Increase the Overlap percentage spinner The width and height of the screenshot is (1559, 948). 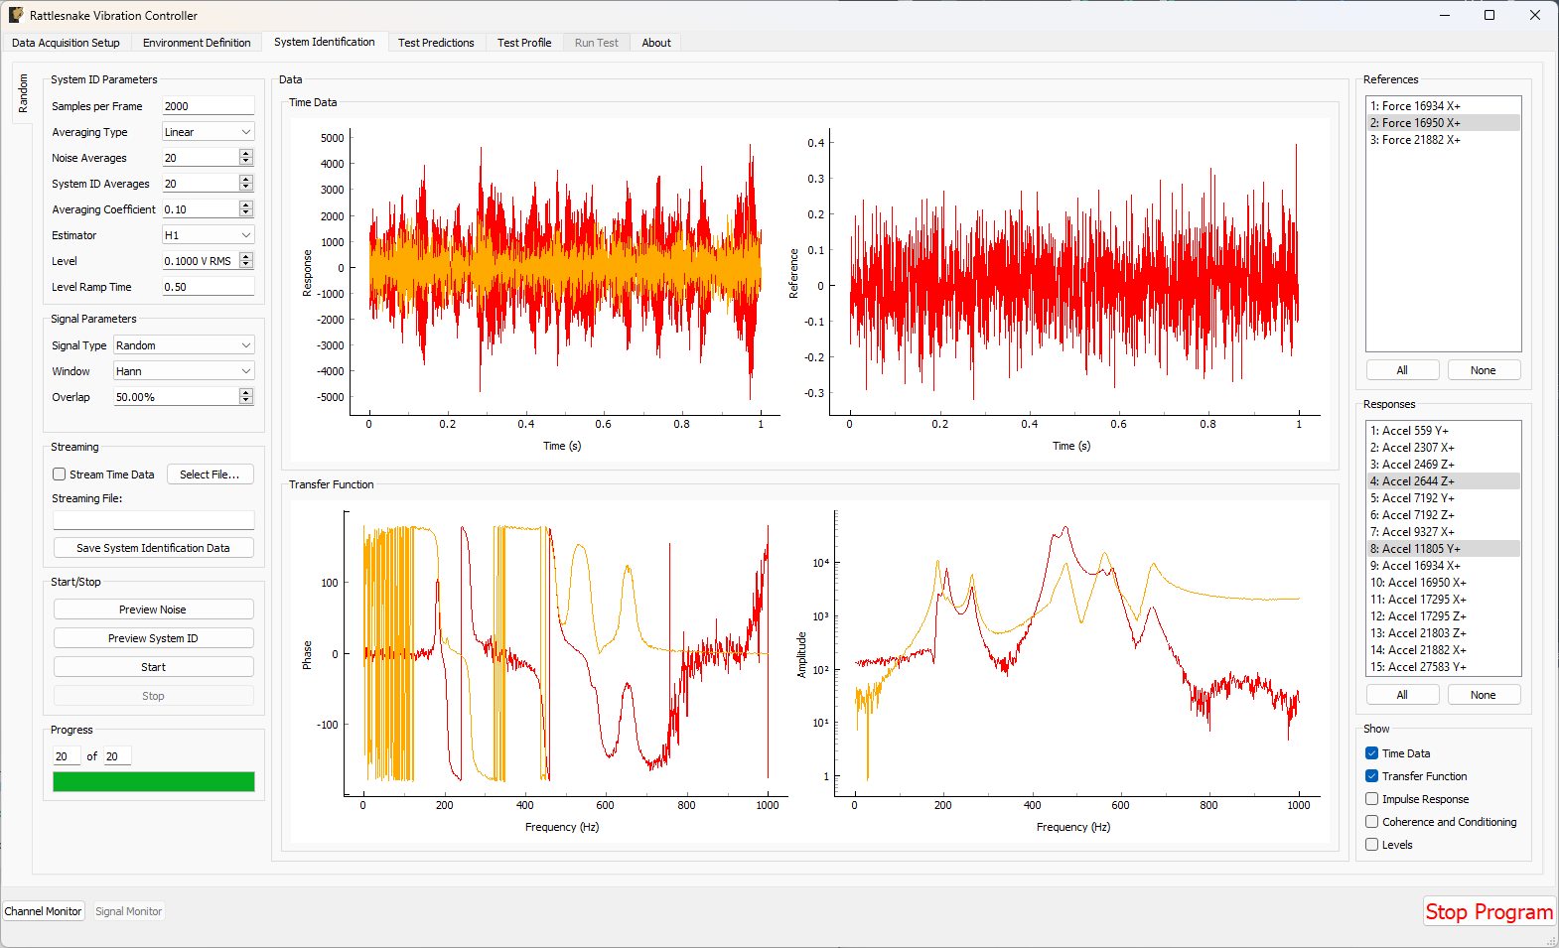pos(246,393)
